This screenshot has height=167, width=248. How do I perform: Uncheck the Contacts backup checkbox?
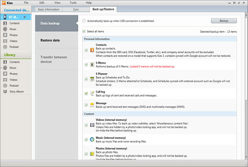pos(86,50)
